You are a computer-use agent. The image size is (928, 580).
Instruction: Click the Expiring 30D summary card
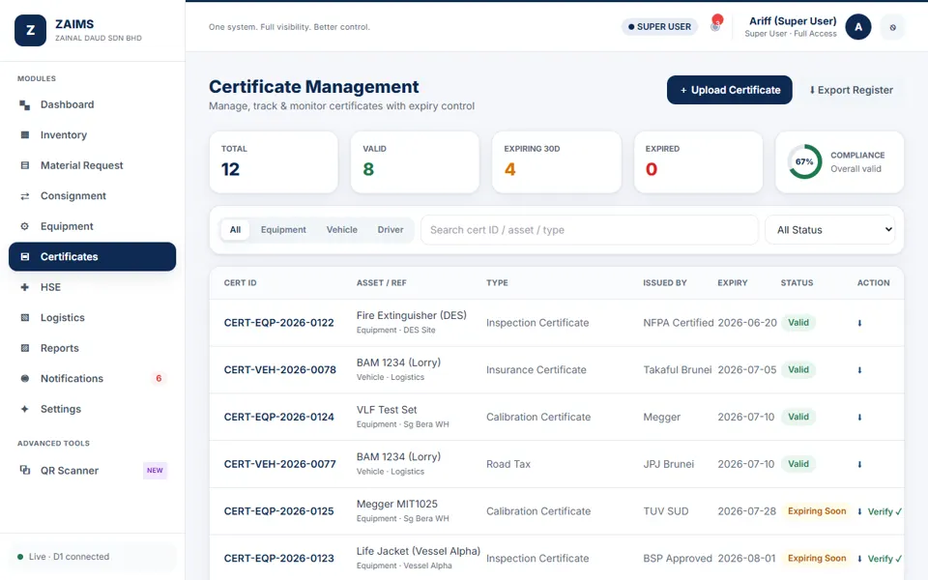pyautogui.click(x=557, y=162)
